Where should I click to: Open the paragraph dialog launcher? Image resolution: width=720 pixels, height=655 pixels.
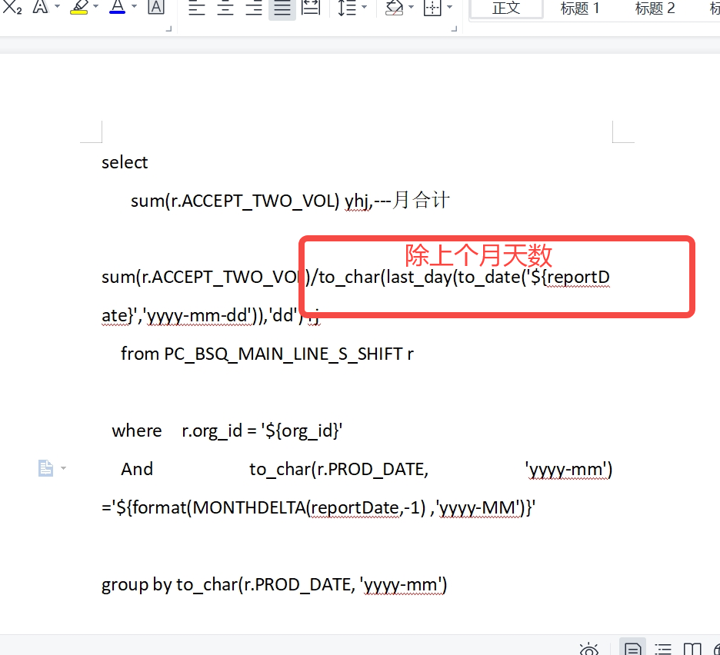[454, 29]
